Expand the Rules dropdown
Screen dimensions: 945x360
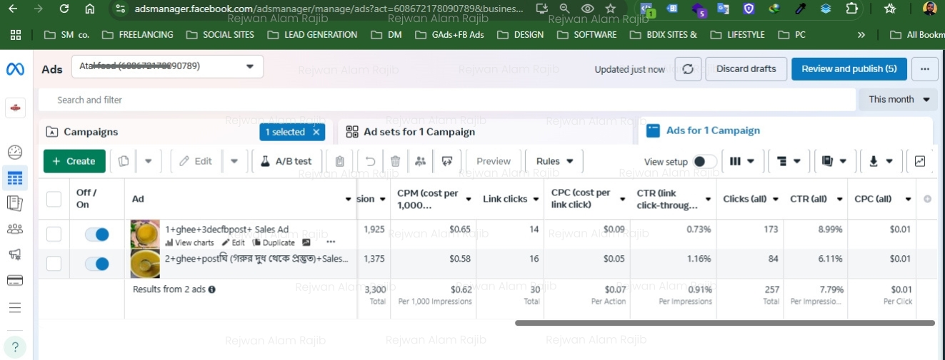click(554, 161)
